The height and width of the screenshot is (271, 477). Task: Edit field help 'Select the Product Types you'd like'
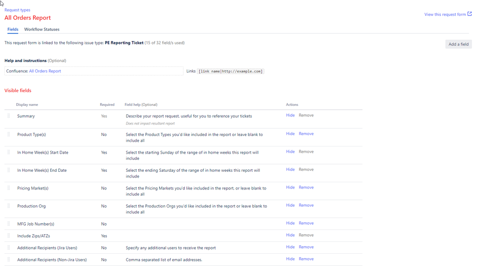coord(194,137)
